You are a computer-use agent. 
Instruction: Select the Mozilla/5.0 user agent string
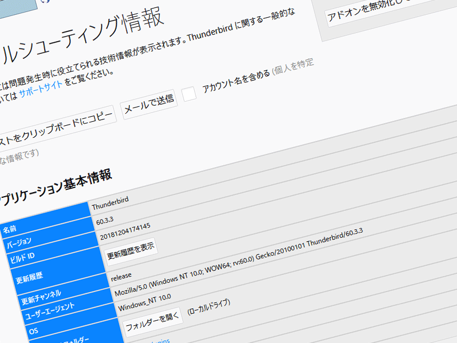click(x=239, y=262)
